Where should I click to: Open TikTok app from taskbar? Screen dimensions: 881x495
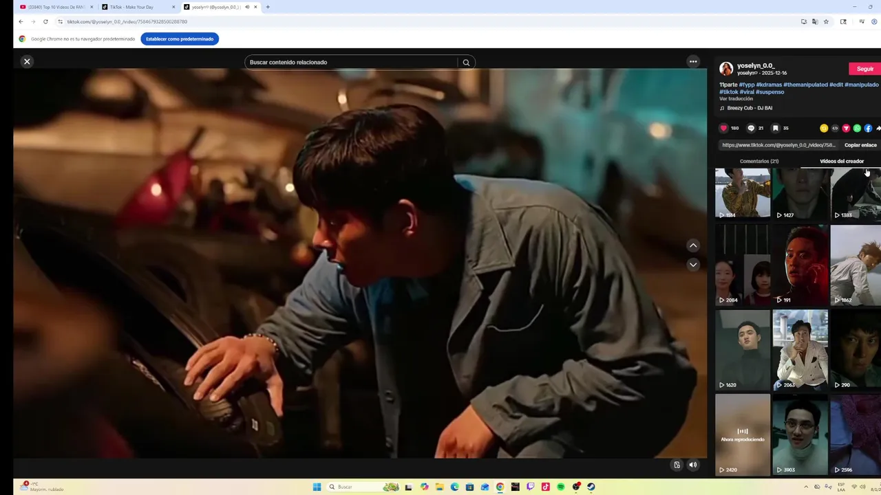point(545,487)
